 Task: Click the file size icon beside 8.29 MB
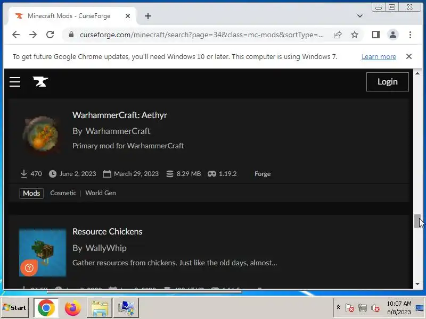coord(170,174)
